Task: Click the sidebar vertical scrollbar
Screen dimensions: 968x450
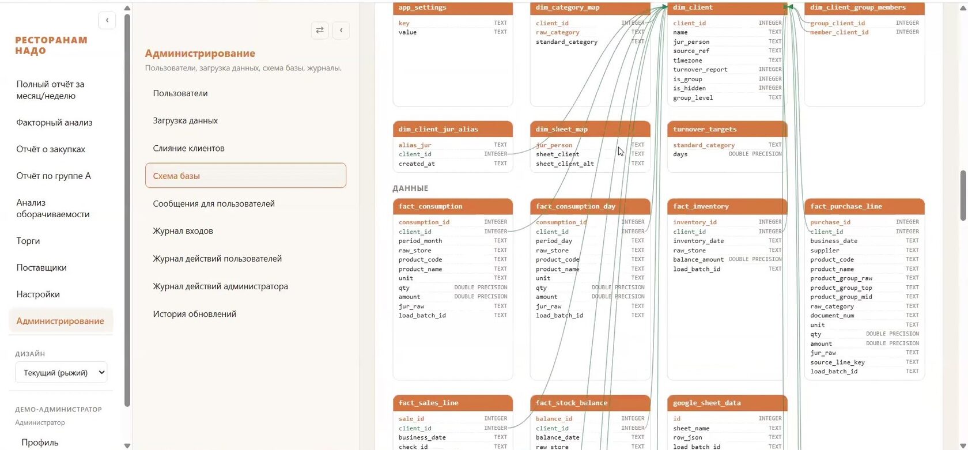Action: point(127,210)
